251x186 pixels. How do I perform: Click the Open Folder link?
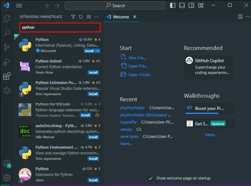click(x=140, y=75)
